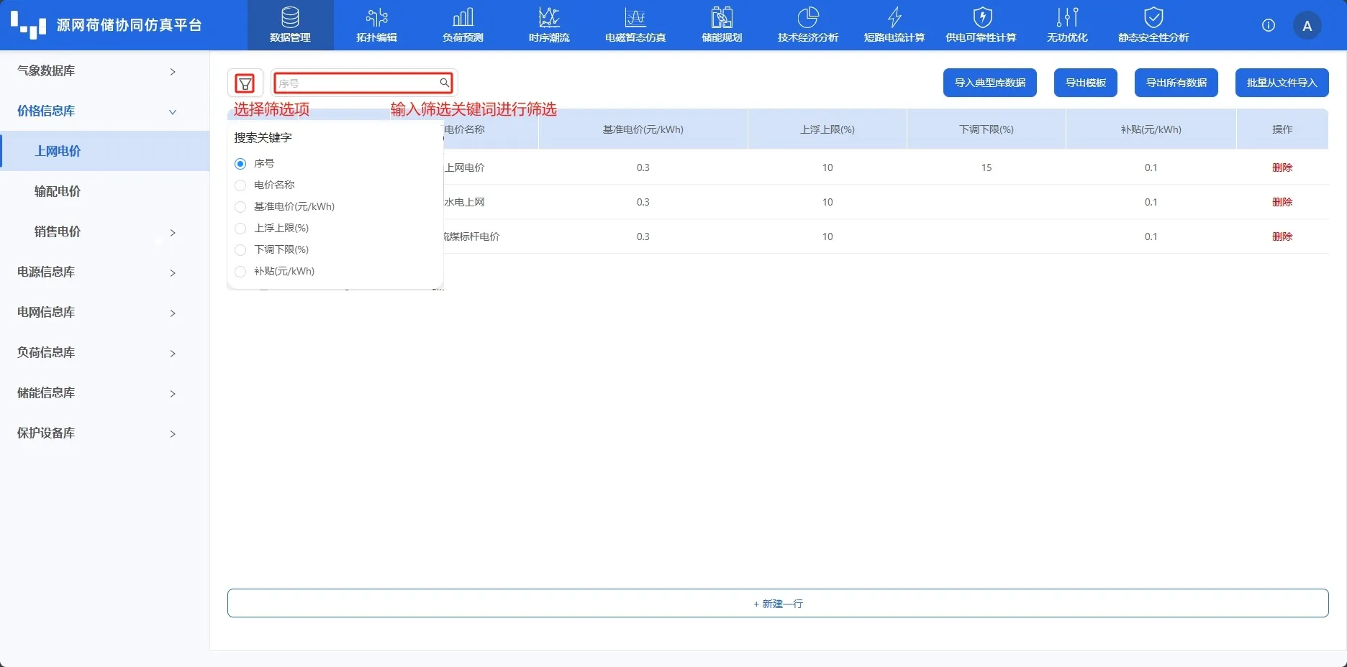
Task: Expand the 气象数据库 sidebar section
Action: (x=96, y=70)
